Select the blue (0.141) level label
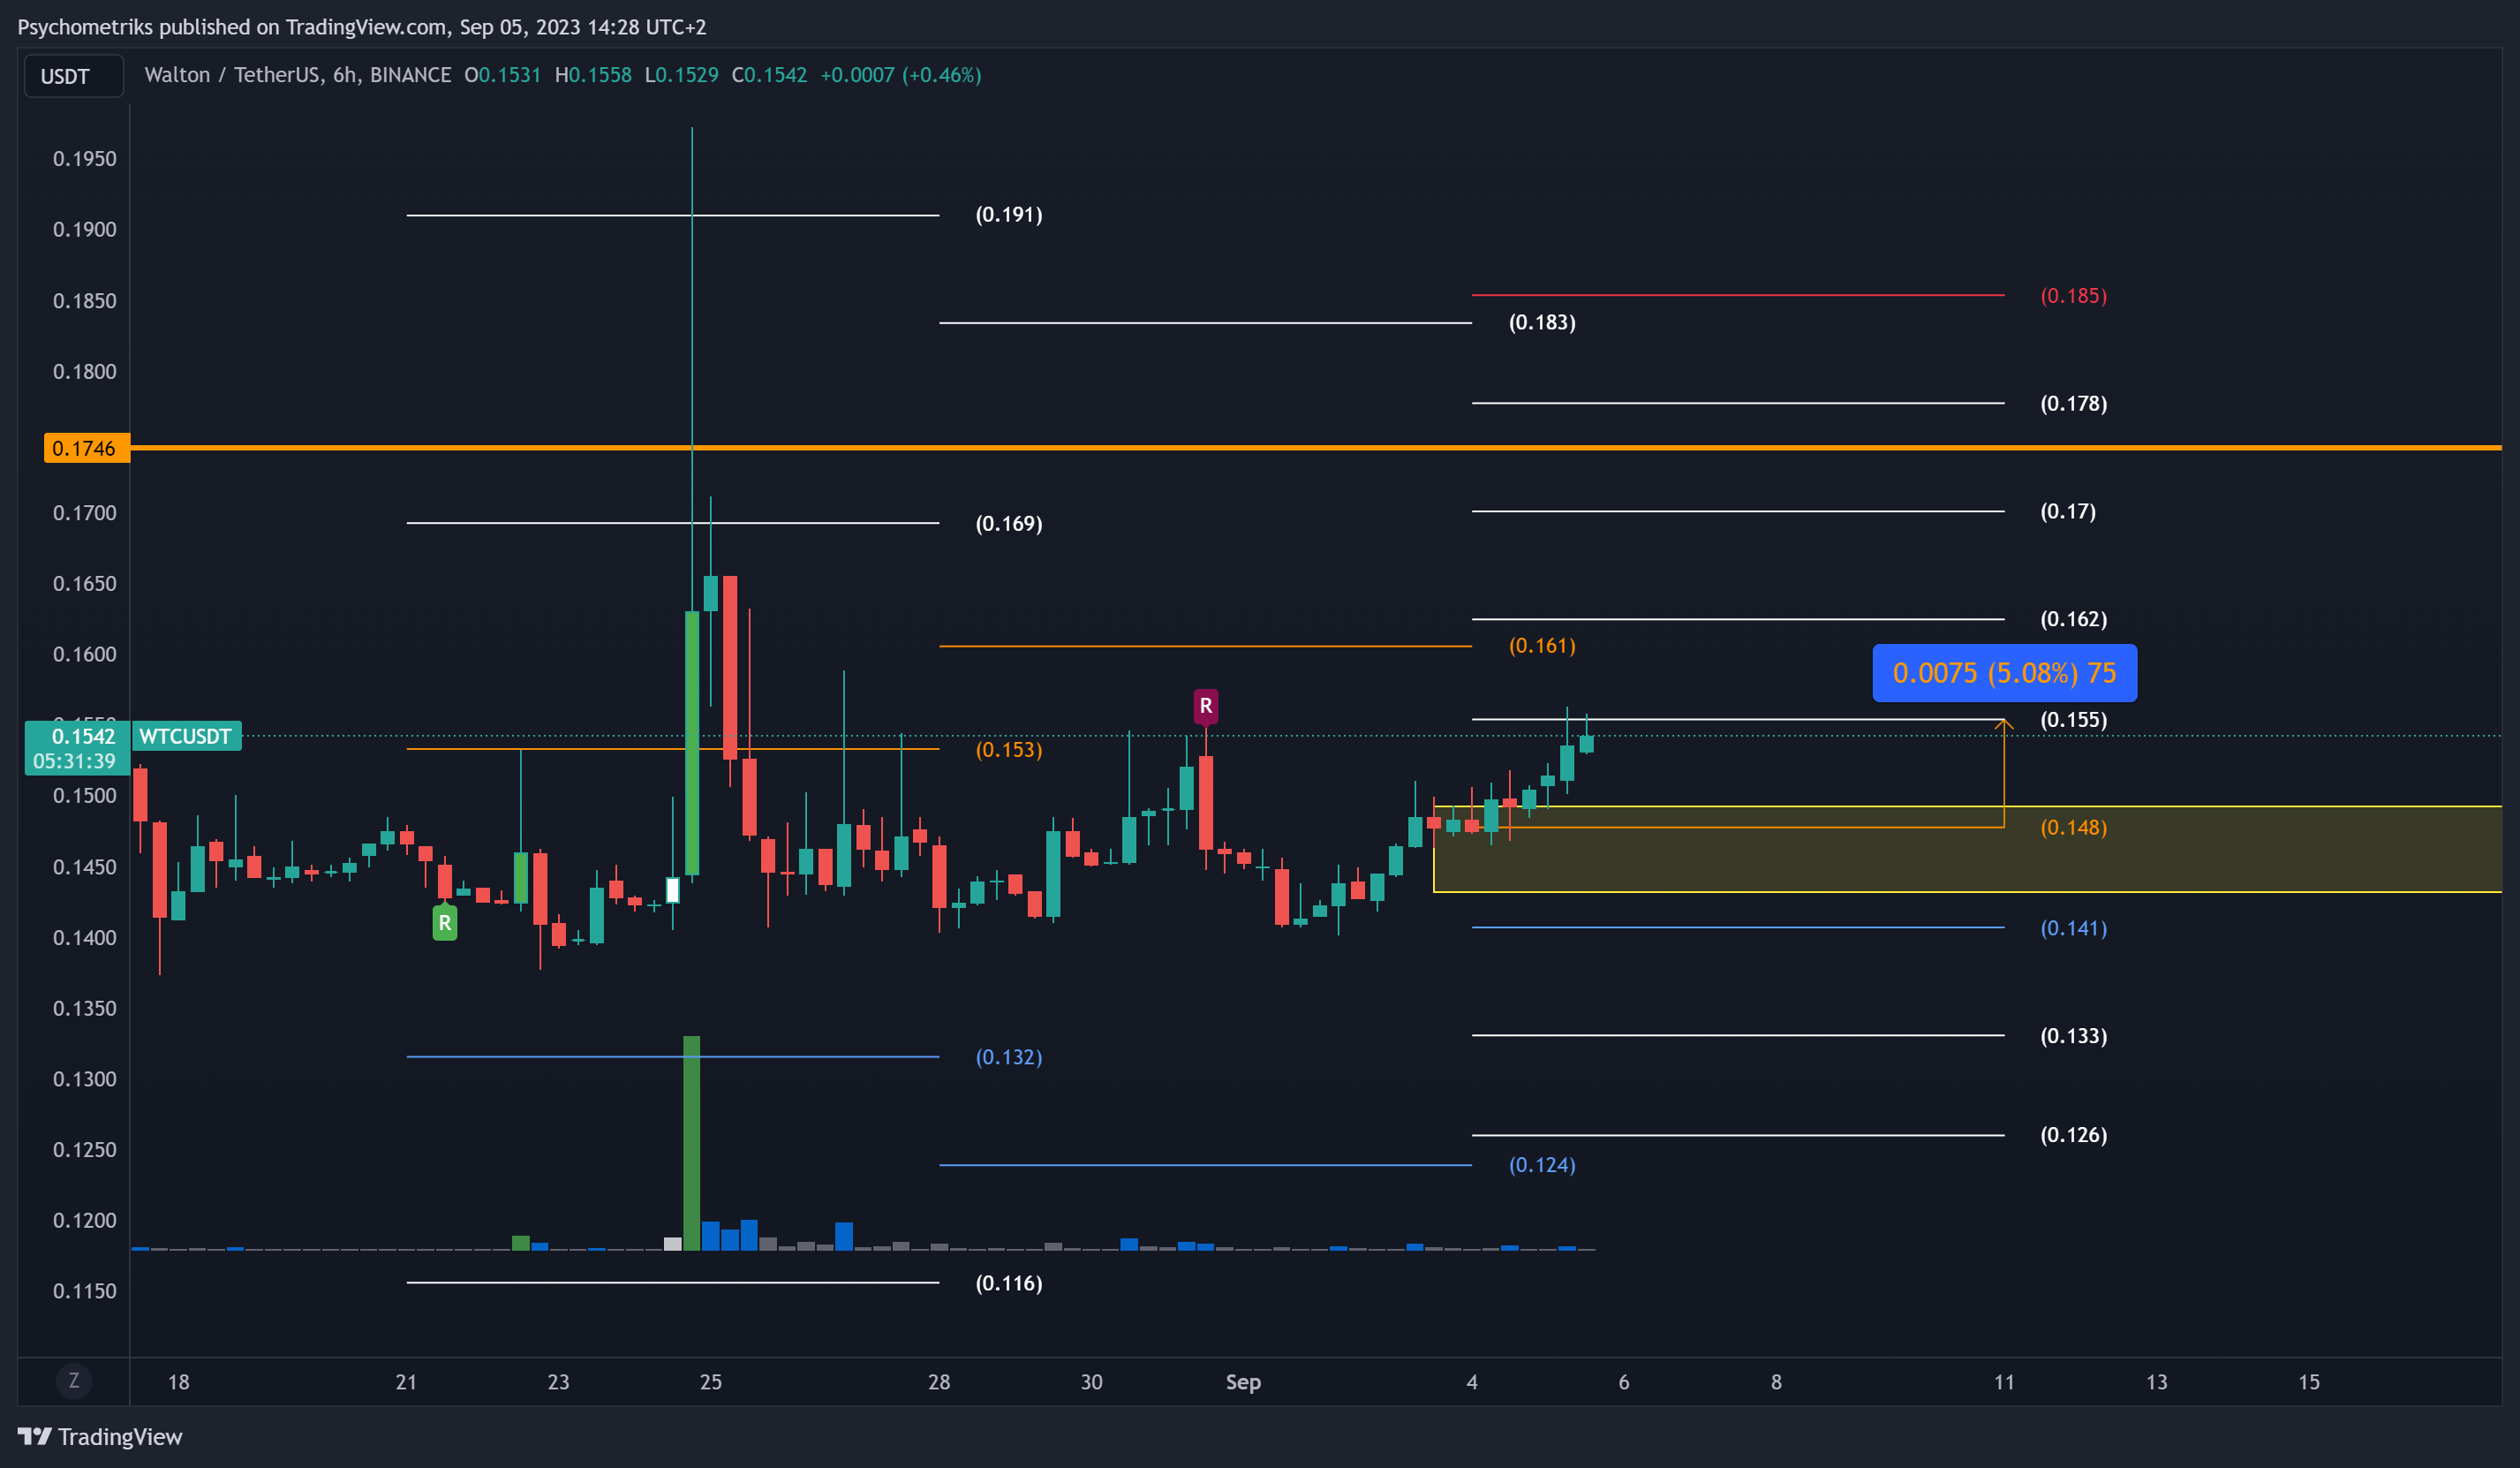 pyautogui.click(x=2073, y=927)
